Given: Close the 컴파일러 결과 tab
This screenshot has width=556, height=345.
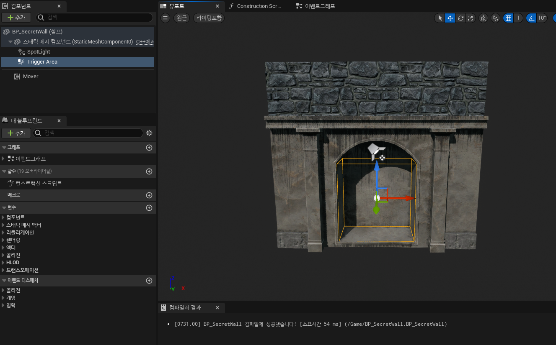Looking at the screenshot, I should (217, 307).
